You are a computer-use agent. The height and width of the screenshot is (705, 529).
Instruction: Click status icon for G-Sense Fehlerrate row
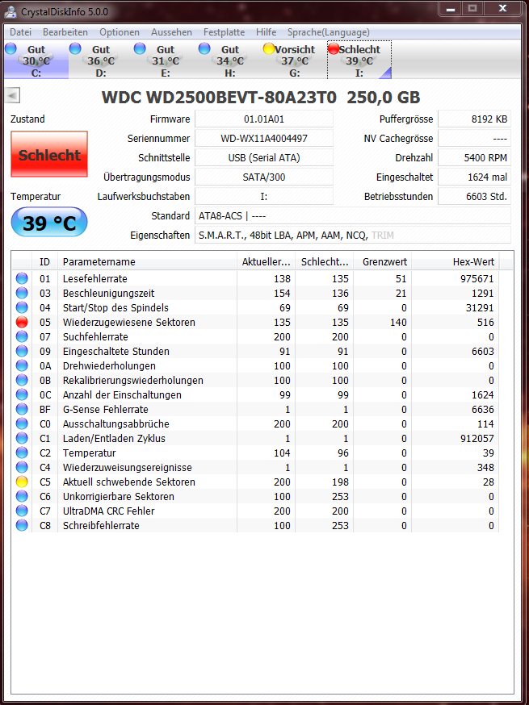(x=22, y=410)
